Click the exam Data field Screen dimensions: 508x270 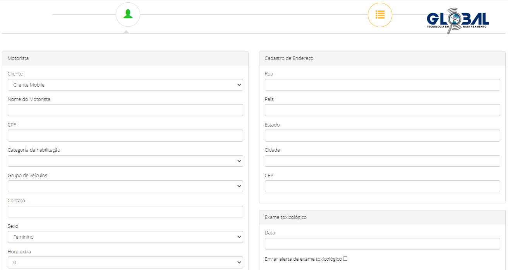tap(382, 244)
